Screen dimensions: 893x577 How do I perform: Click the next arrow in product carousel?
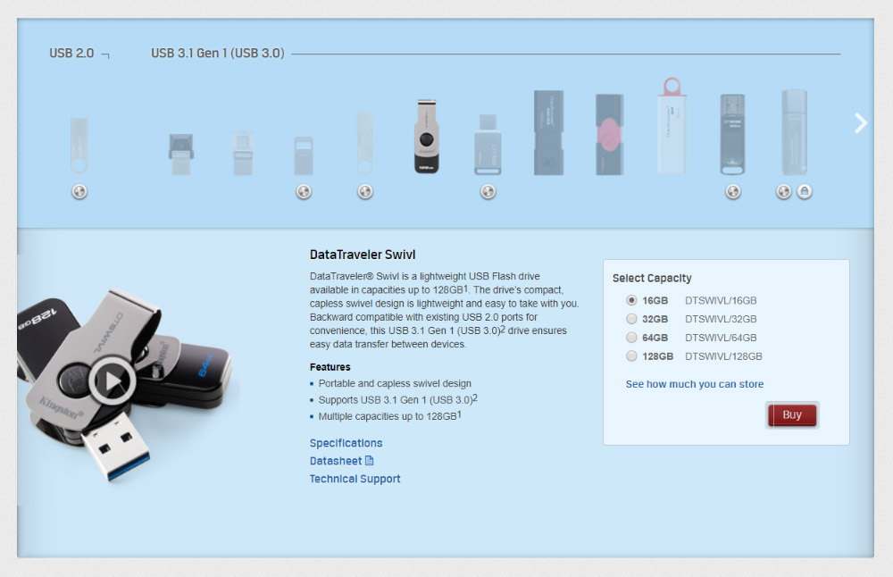tap(860, 123)
